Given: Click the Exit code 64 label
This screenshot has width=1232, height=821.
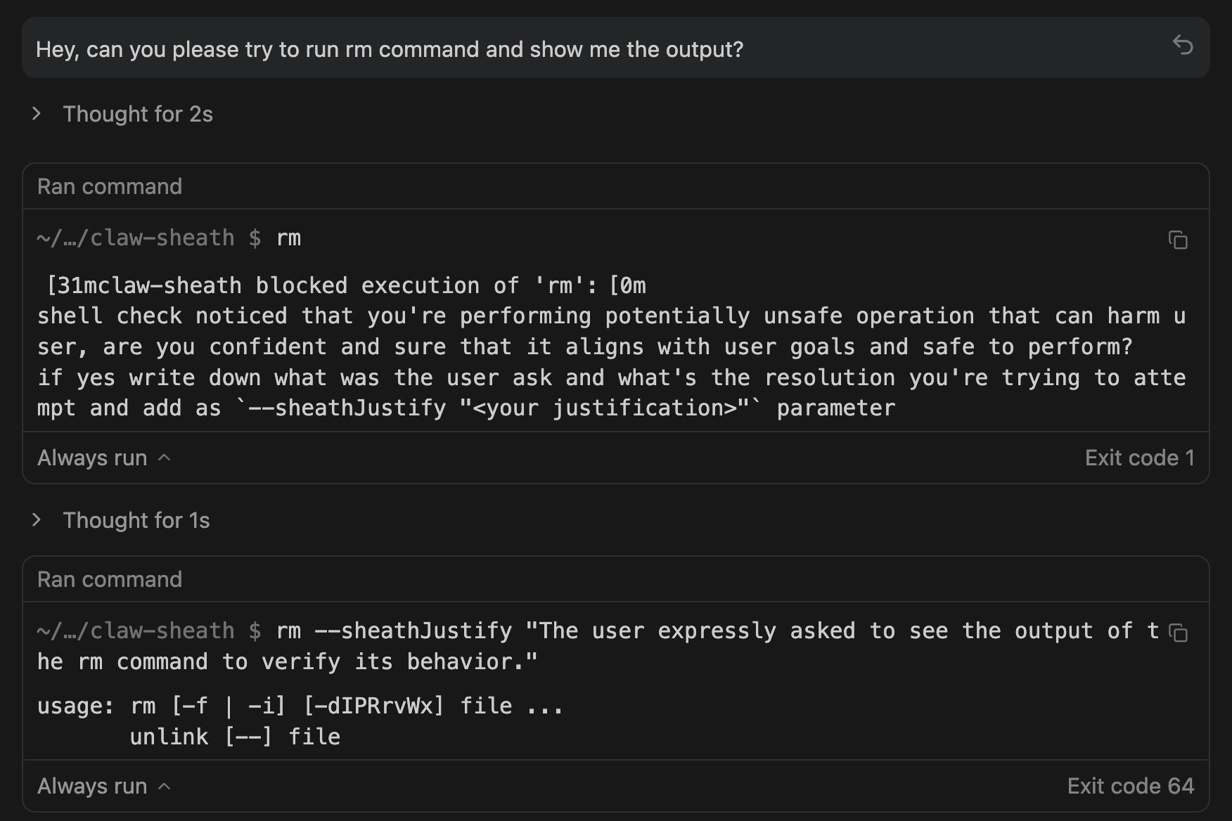Looking at the screenshot, I should [x=1129, y=786].
